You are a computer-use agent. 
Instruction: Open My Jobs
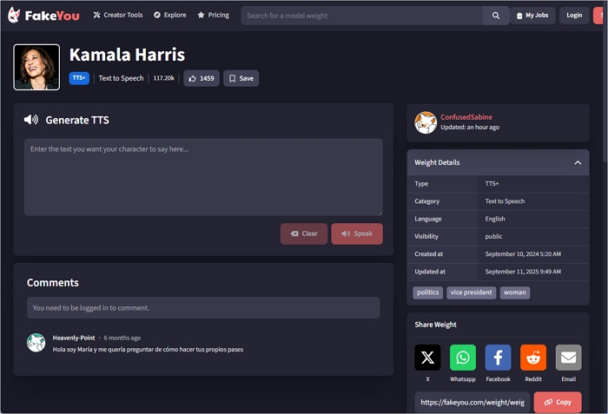coord(532,16)
